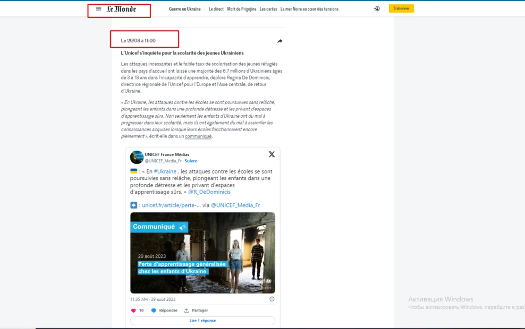
Task: Open the Guerre en Ukraine section
Action: 185,9
